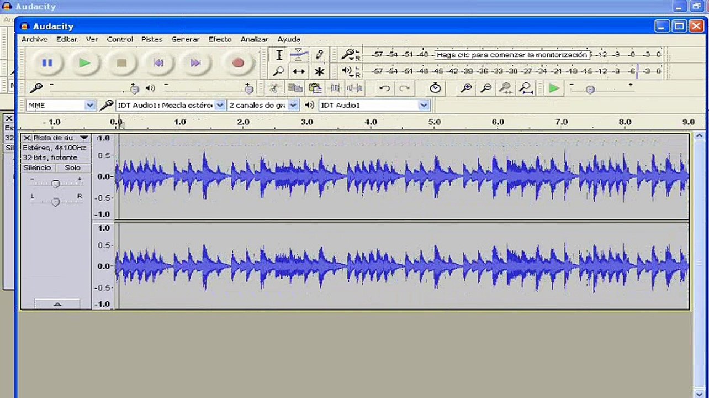Click the Copy icon in edit toolbar
The width and height of the screenshot is (709, 398).
(x=295, y=88)
